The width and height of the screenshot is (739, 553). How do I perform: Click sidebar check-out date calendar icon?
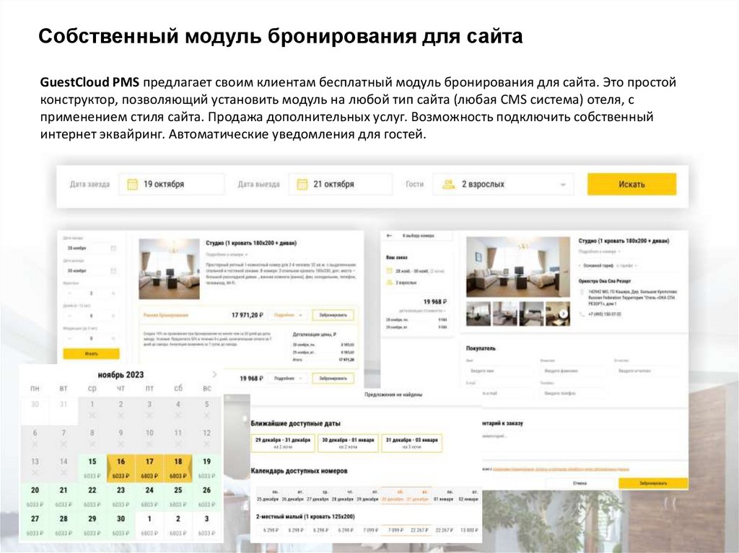pos(113,271)
